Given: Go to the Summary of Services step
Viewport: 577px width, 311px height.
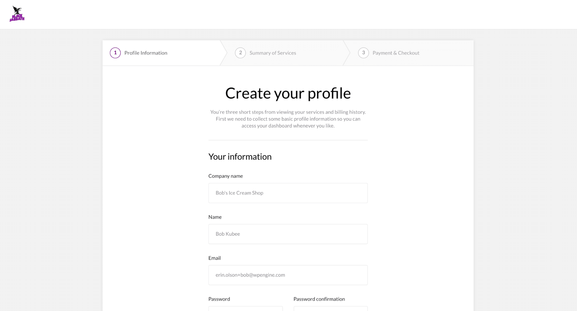Looking at the screenshot, I should (x=272, y=53).
